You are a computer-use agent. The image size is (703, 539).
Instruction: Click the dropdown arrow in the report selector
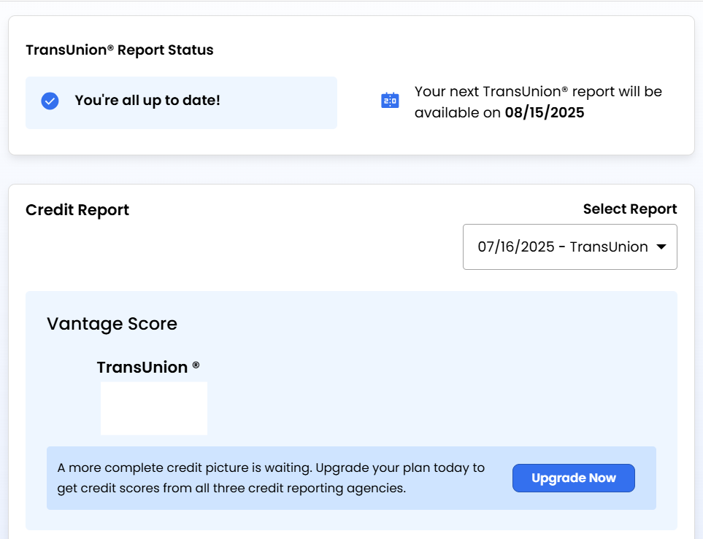[x=661, y=247]
